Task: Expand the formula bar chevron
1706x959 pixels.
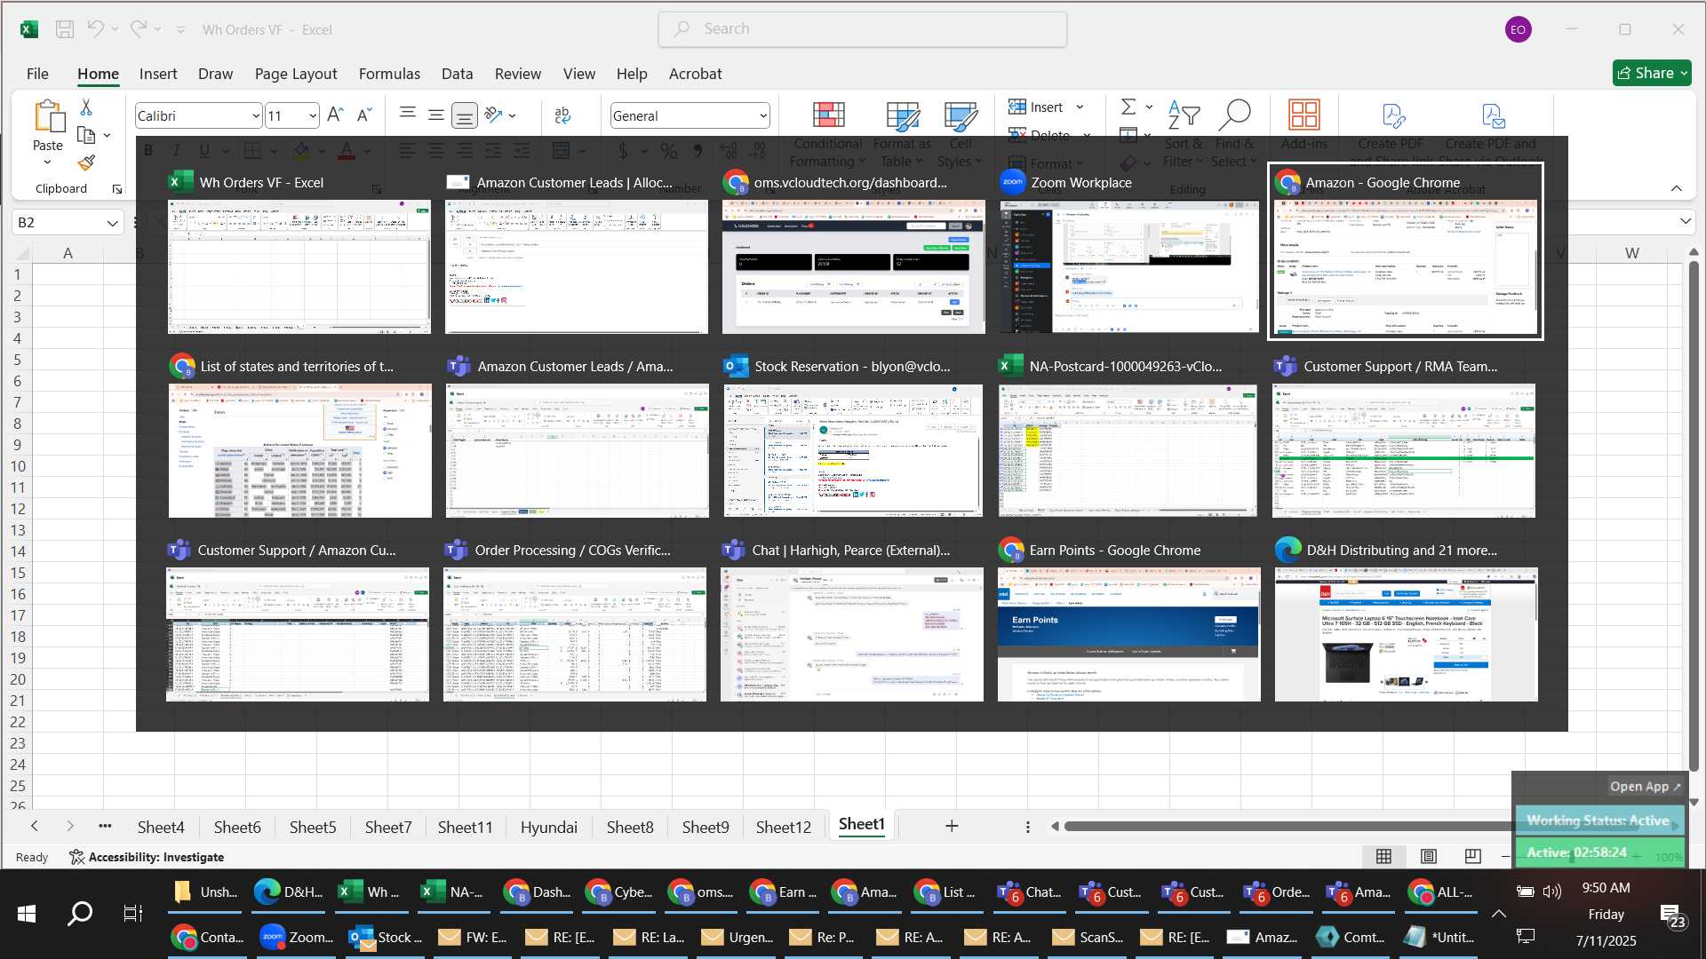Action: coord(1686,221)
